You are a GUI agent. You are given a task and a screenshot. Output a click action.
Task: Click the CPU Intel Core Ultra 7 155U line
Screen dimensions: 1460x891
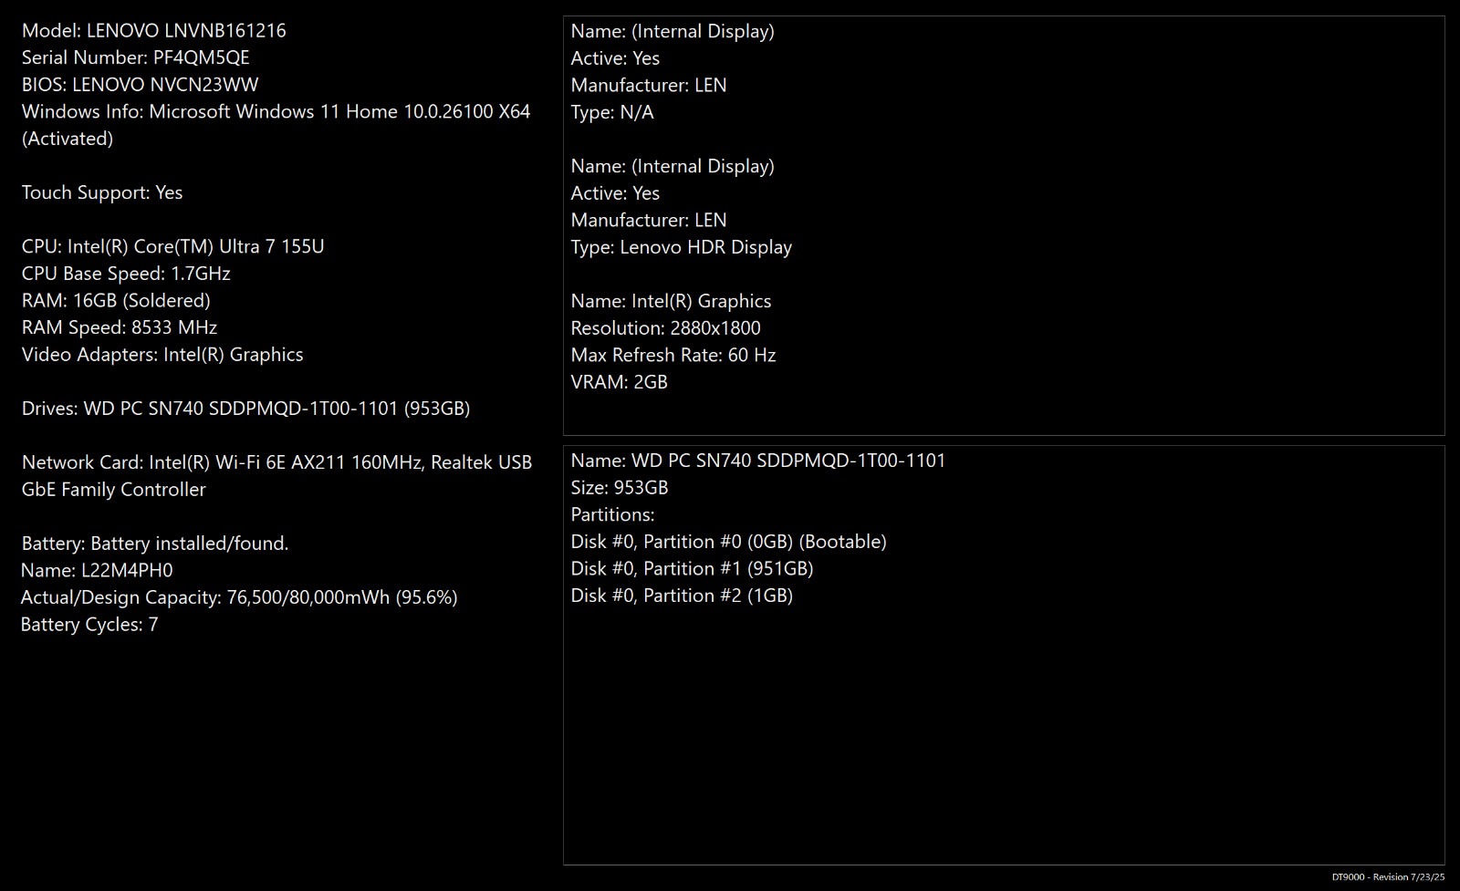[x=173, y=246]
